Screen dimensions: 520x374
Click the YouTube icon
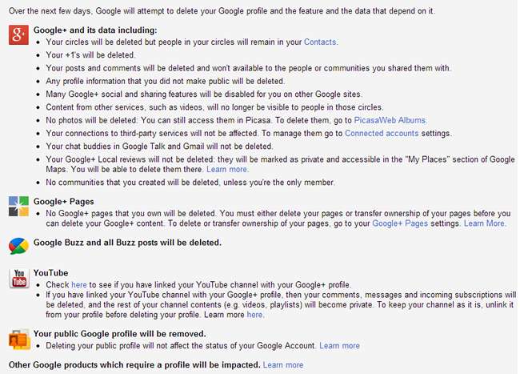coord(18,278)
